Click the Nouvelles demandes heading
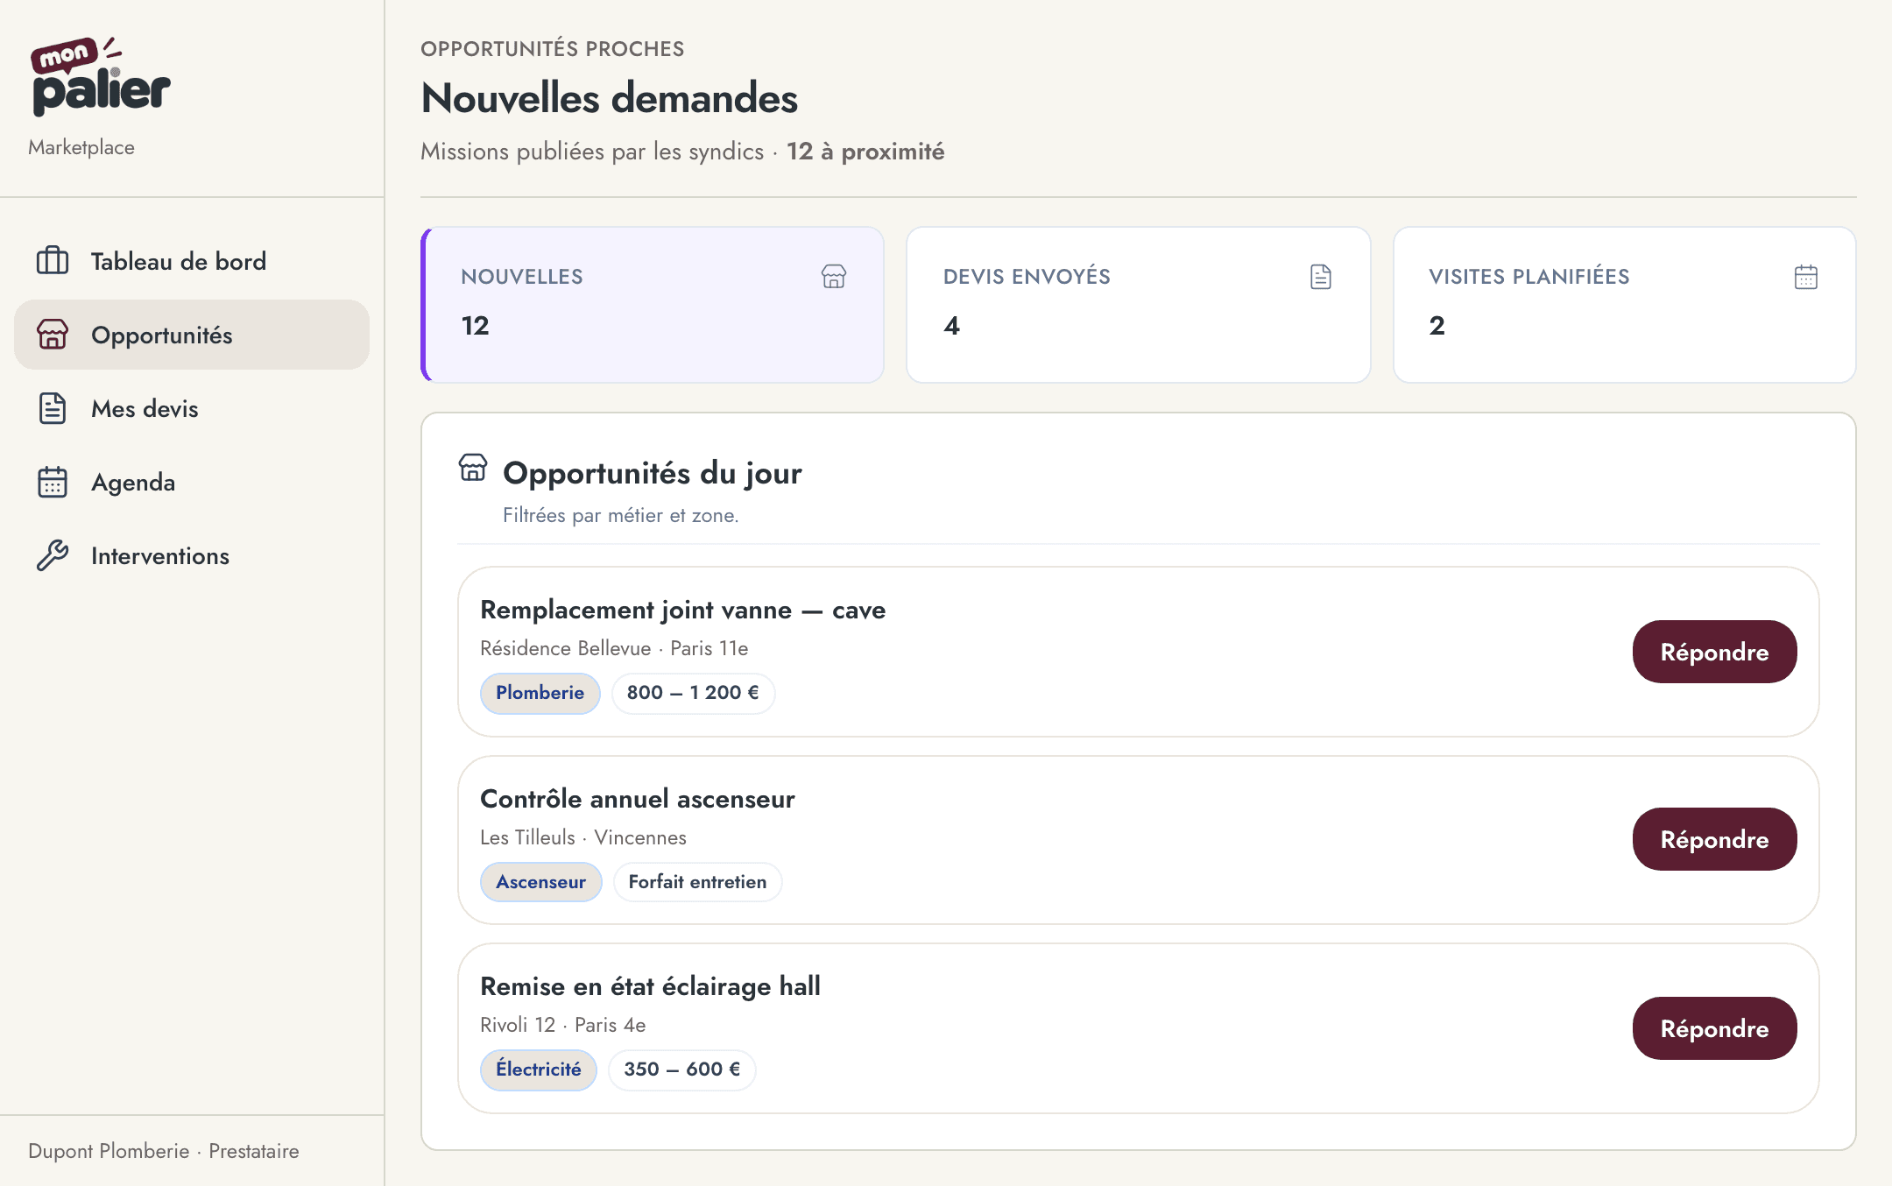The height and width of the screenshot is (1186, 1892). click(610, 98)
